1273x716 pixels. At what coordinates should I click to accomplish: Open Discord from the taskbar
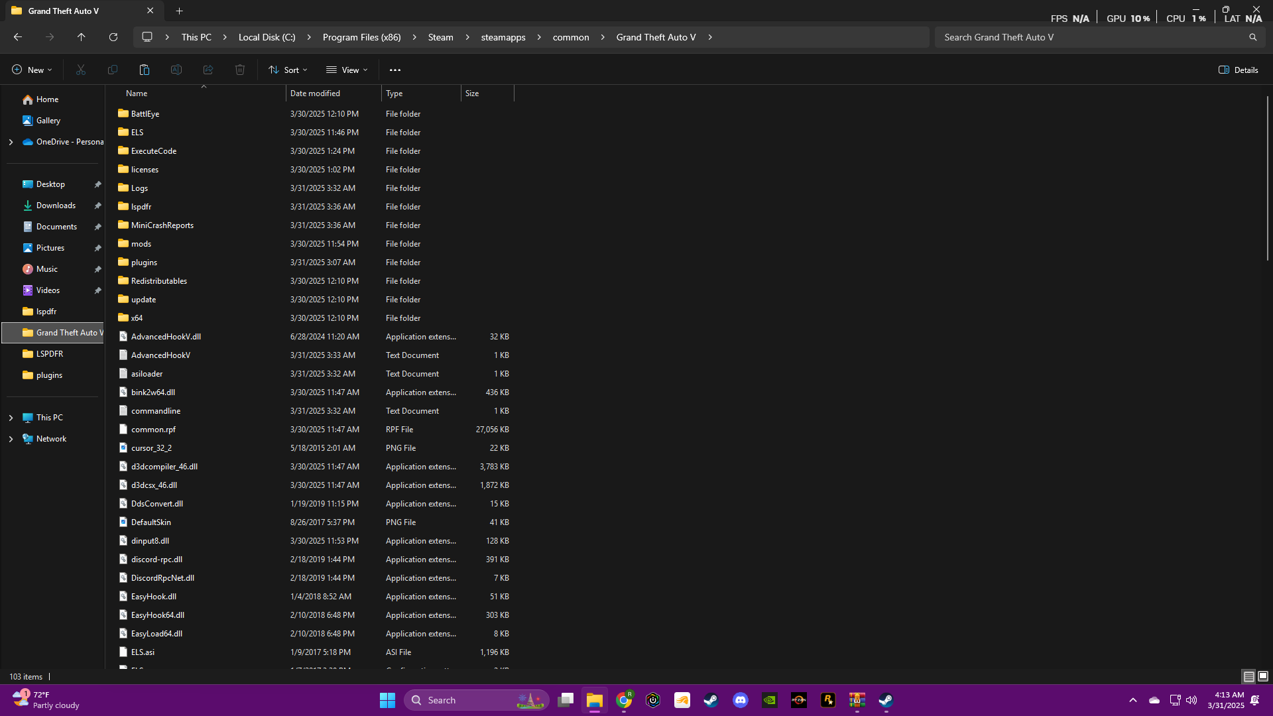[x=741, y=700]
